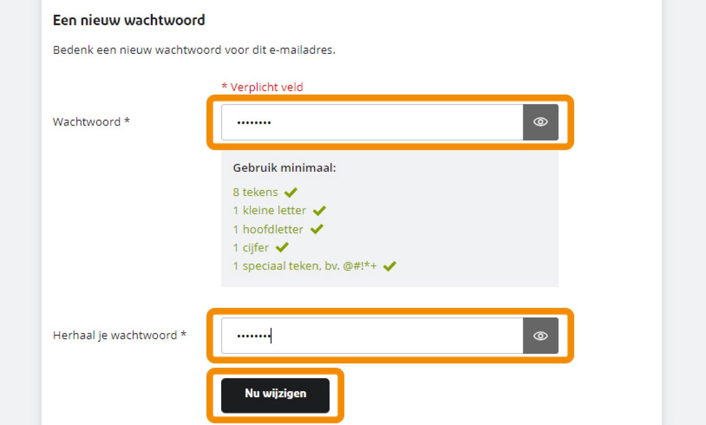706x425 pixels.
Task: Click the 8 tekens requirement text
Action: (x=255, y=192)
